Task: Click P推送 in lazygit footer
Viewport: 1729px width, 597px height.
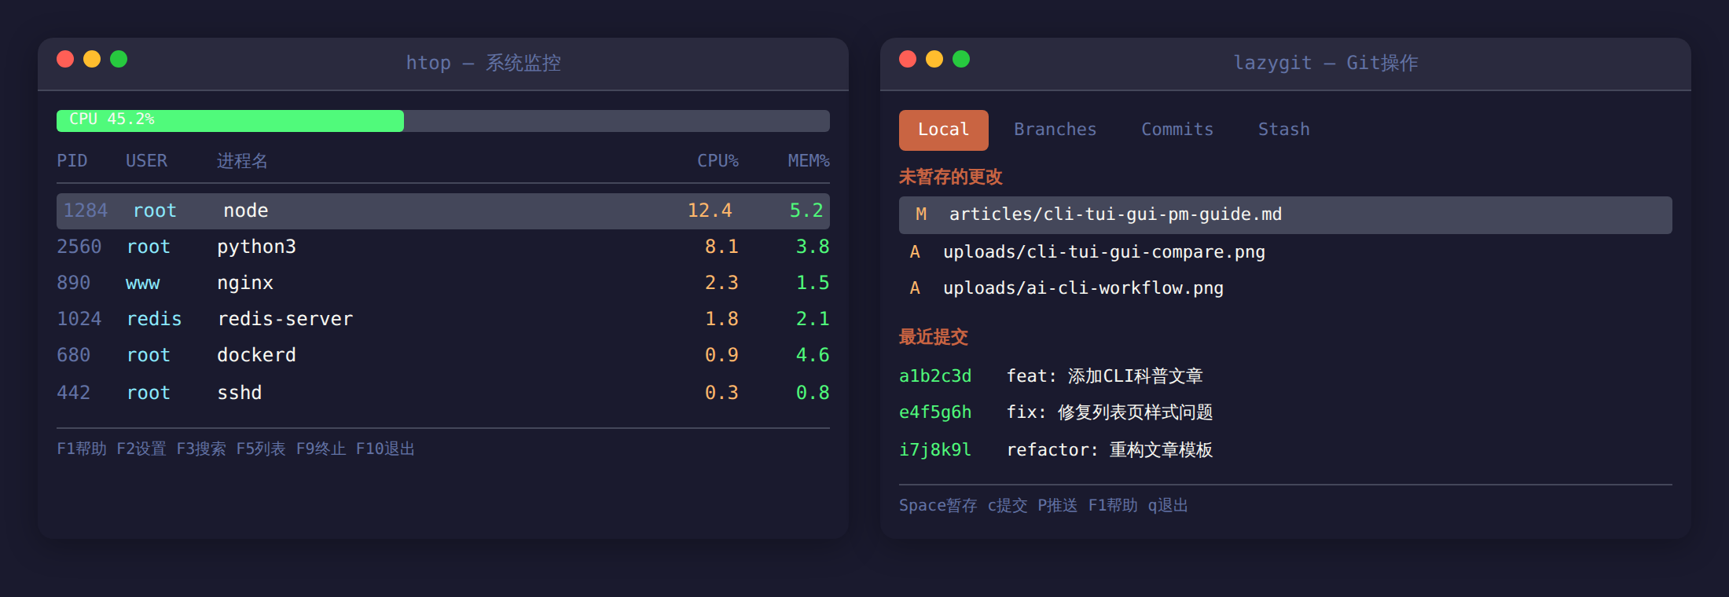Action: pyautogui.click(x=1058, y=505)
